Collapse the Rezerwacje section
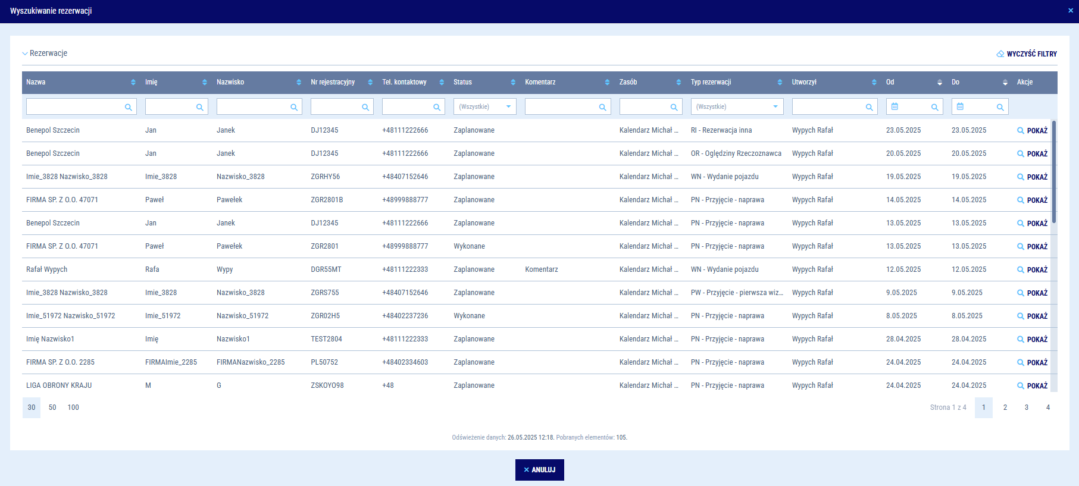This screenshot has width=1079, height=486. (25, 54)
